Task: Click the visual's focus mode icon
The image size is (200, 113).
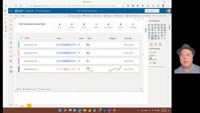Action: (x=138, y=19)
